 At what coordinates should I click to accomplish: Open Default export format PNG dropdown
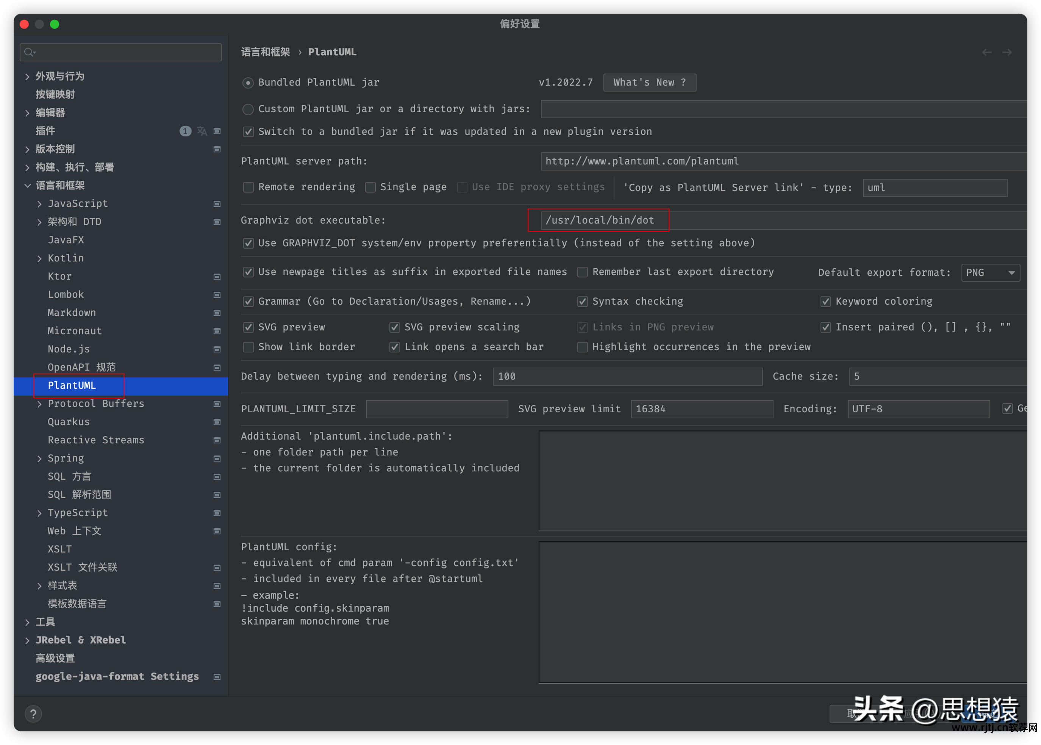(990, 272)
